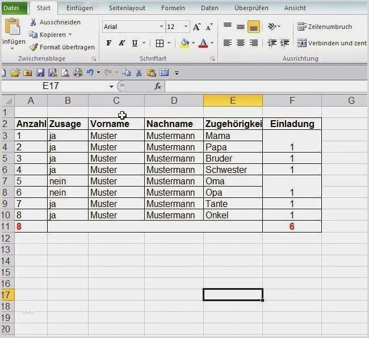Increase indent icon
Screen dimensions: 369x338
tap(285, 43)
